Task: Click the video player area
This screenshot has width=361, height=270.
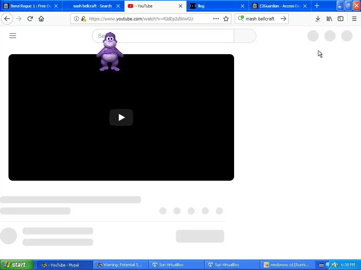Action: coord(121,117)
